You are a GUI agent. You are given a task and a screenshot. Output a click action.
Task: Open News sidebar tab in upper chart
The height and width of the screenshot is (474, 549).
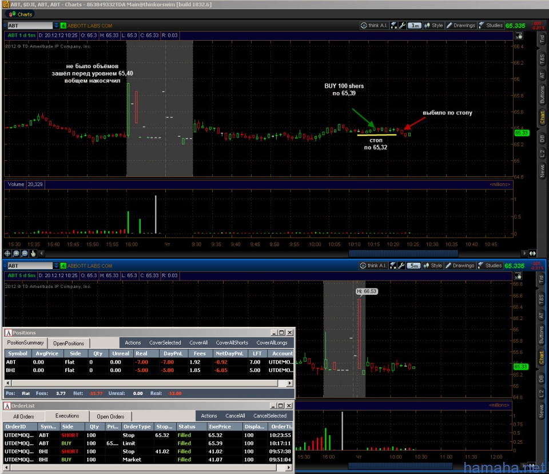coord(542,172)
